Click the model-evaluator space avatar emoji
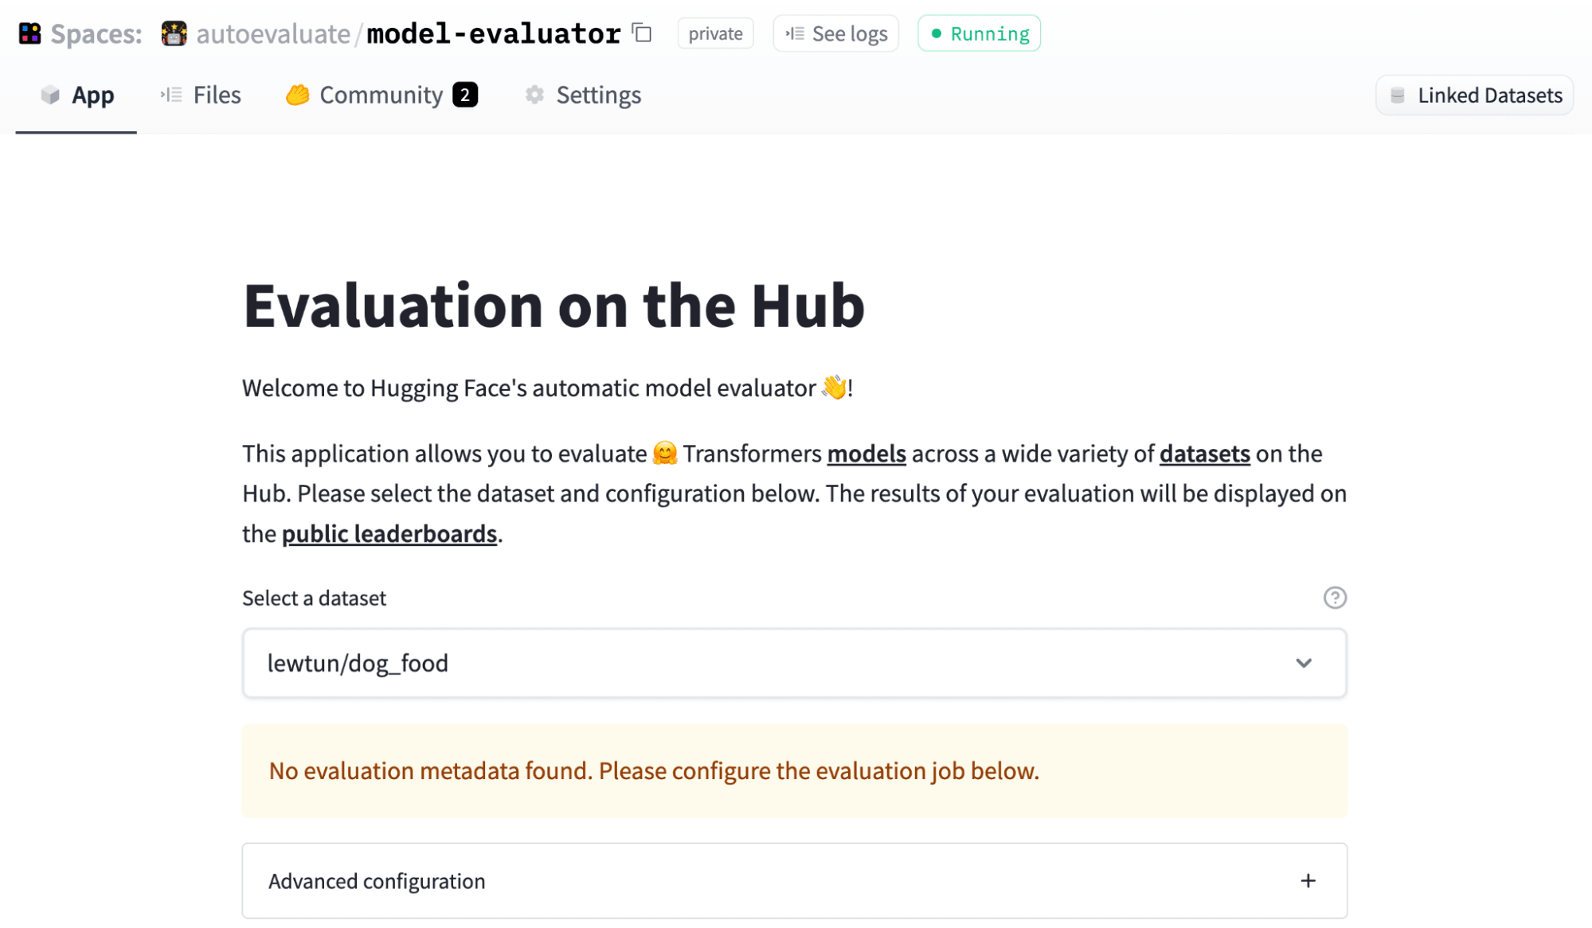Screen dimensions: 1592x928 (172, 33)
